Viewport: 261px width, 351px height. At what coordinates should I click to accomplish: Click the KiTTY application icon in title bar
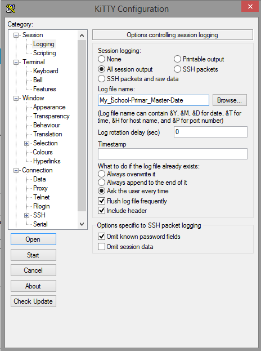(11, 8)
